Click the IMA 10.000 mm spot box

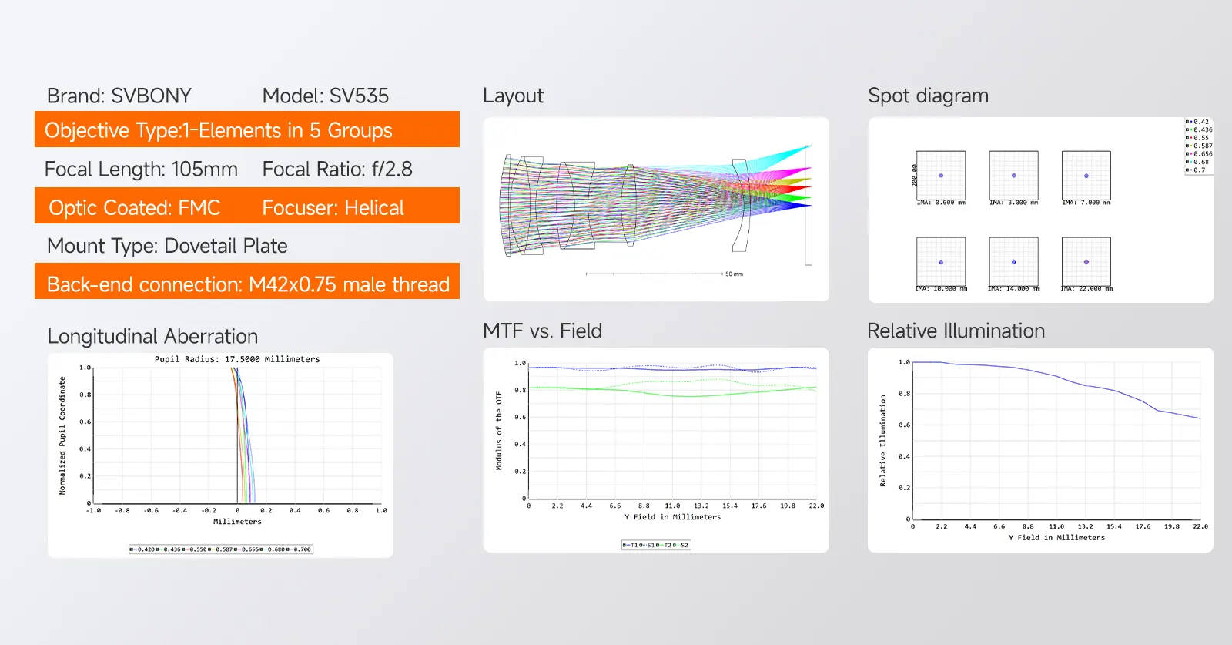point(940,262)
